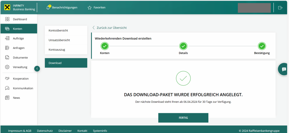Click the Favoriten star icon

[90, 8]
